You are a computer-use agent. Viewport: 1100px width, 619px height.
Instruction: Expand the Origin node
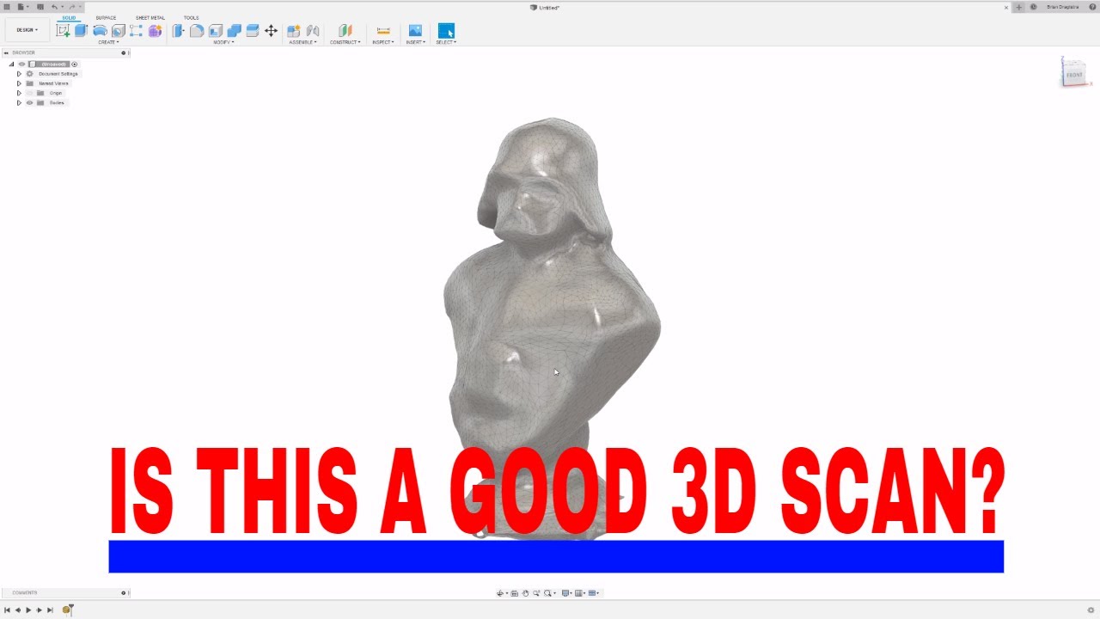19,93
